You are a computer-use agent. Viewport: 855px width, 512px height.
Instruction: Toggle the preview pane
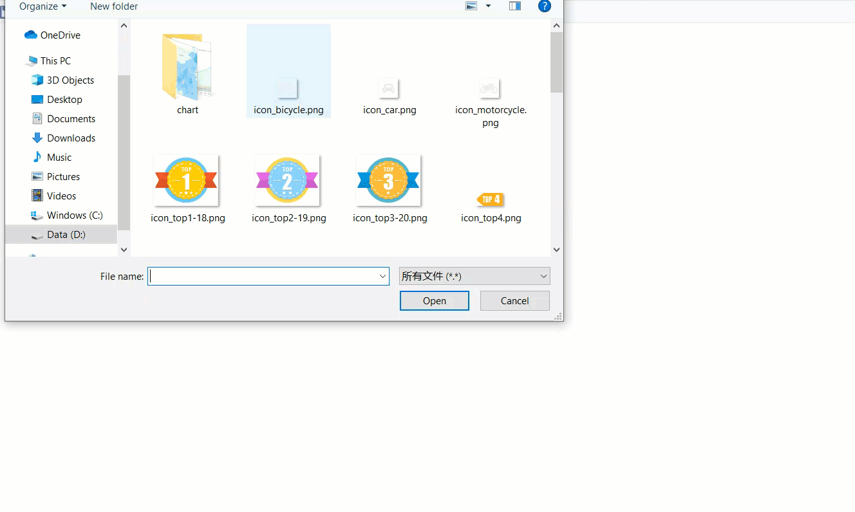(514, 6)
